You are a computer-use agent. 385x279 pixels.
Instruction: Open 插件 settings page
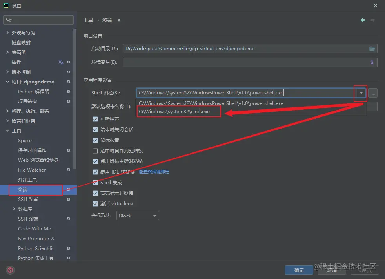pyautogui.click(x=16, y=62)
